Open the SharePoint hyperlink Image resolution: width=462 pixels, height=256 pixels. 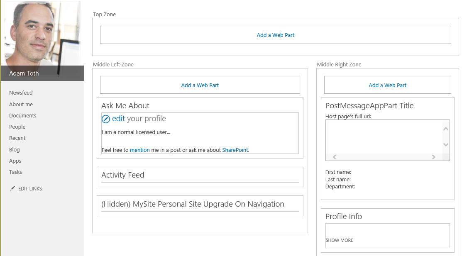coord(235,150)
